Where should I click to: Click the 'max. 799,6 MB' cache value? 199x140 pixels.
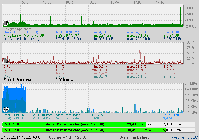[x=139, y=39]
